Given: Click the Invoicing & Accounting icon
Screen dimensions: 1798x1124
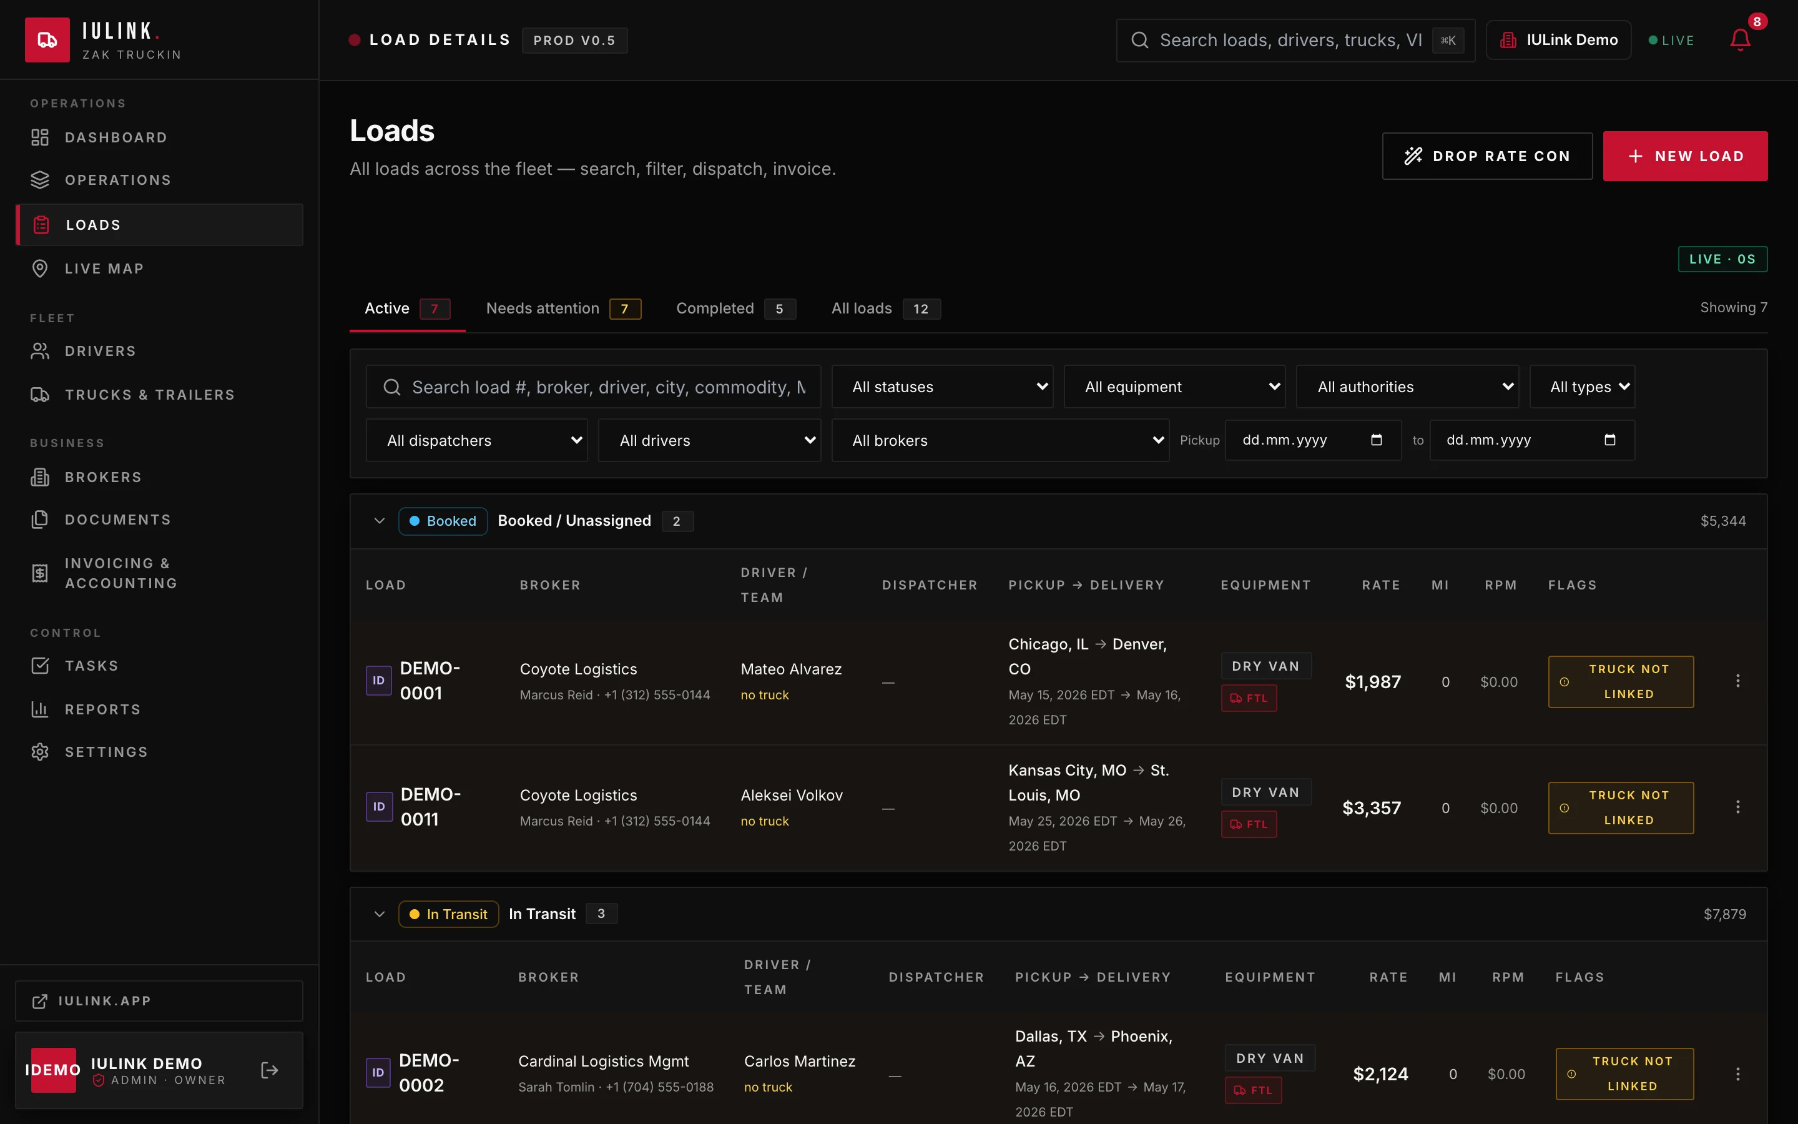Looking at the screenshot, I should tap(40, 573).
